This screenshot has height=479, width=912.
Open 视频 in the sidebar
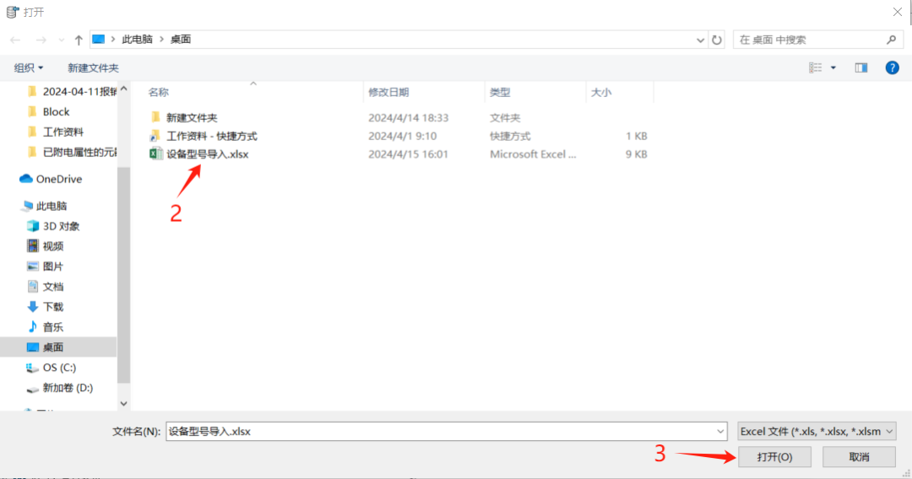[x=53, y=246]
